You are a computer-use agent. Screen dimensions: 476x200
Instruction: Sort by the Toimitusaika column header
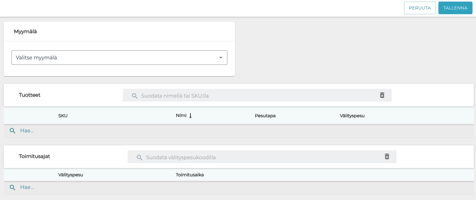pos(190,175)
